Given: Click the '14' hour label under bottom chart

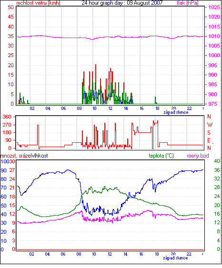Looking at the screenshot, I should tap(126, 254).
